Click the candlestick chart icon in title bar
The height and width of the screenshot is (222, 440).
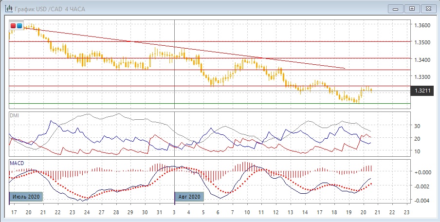[8, 9]
